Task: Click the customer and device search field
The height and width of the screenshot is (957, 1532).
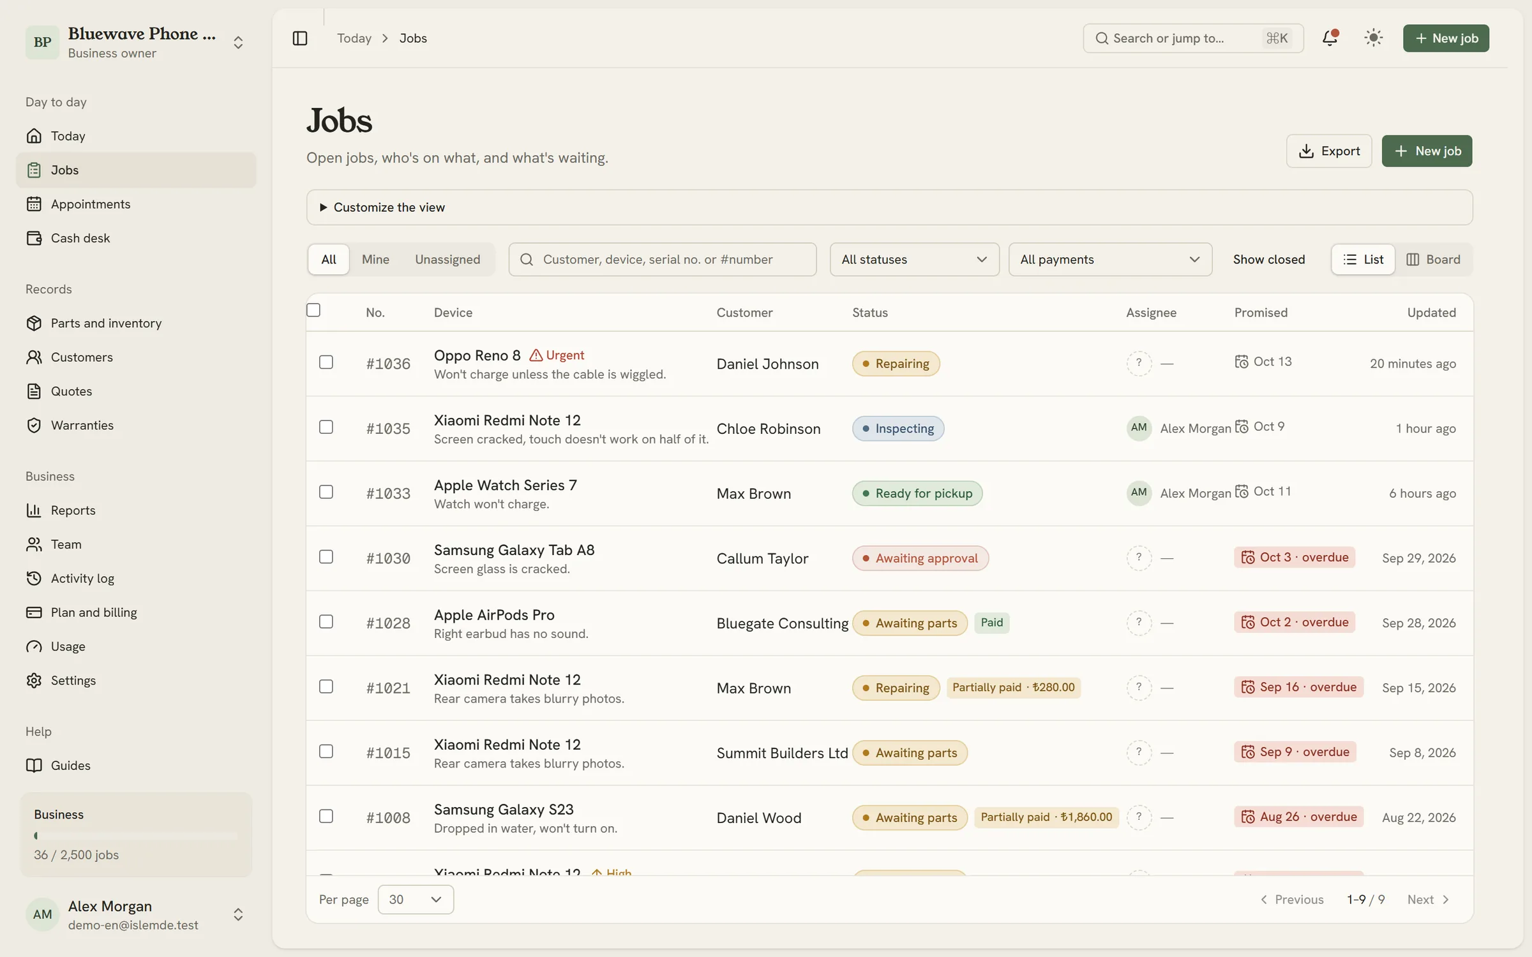Action: pos(663,260)
